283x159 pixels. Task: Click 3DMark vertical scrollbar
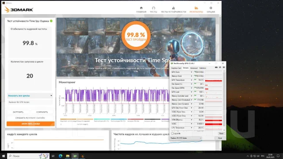pos(220,83)
